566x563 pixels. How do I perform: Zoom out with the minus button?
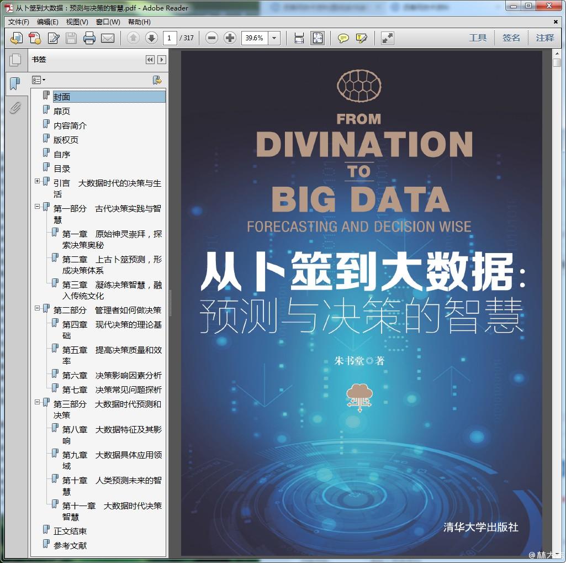click(211, 38)
